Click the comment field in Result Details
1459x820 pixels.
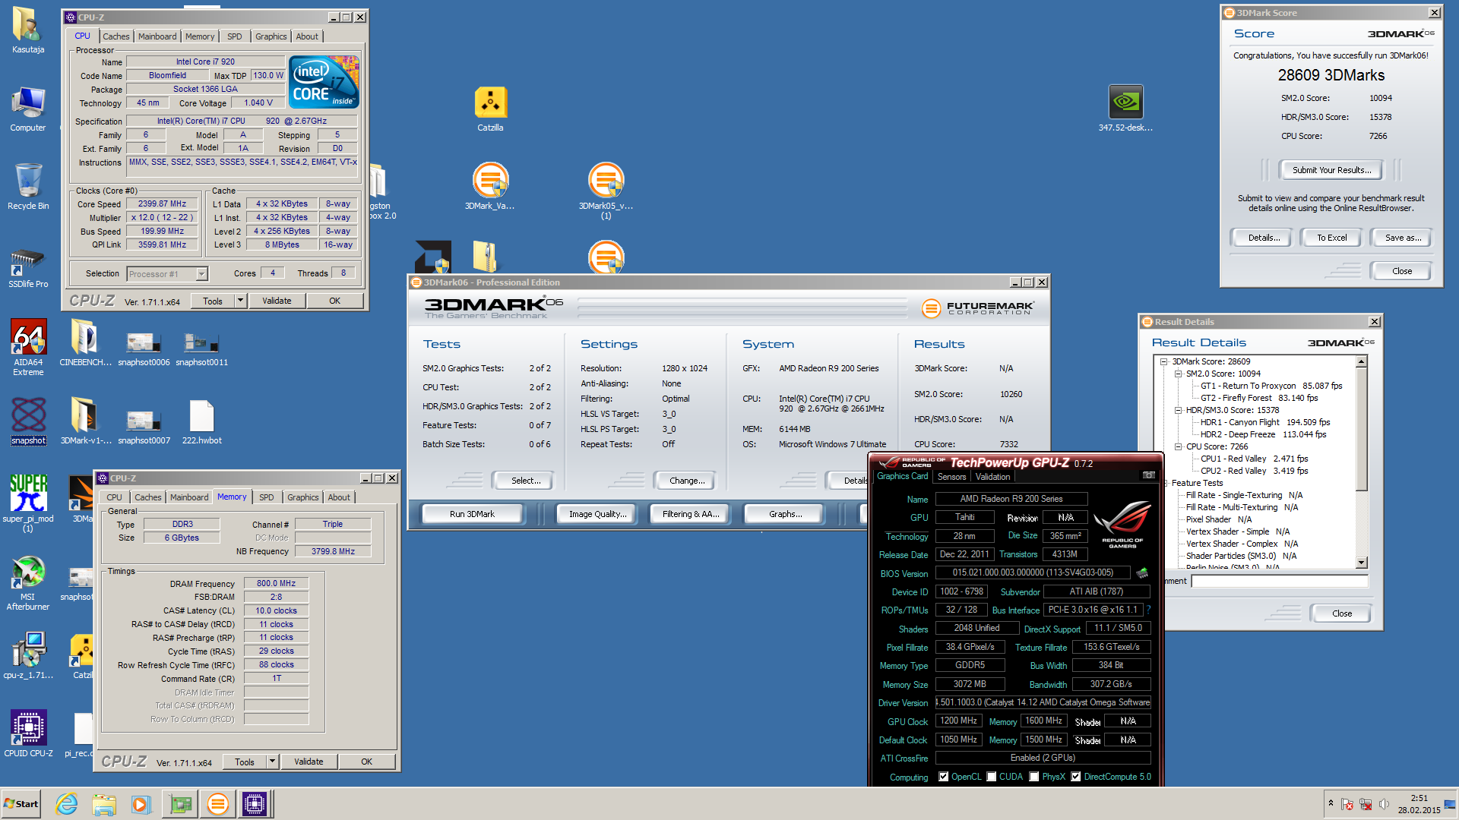[x=1279, y=582]
